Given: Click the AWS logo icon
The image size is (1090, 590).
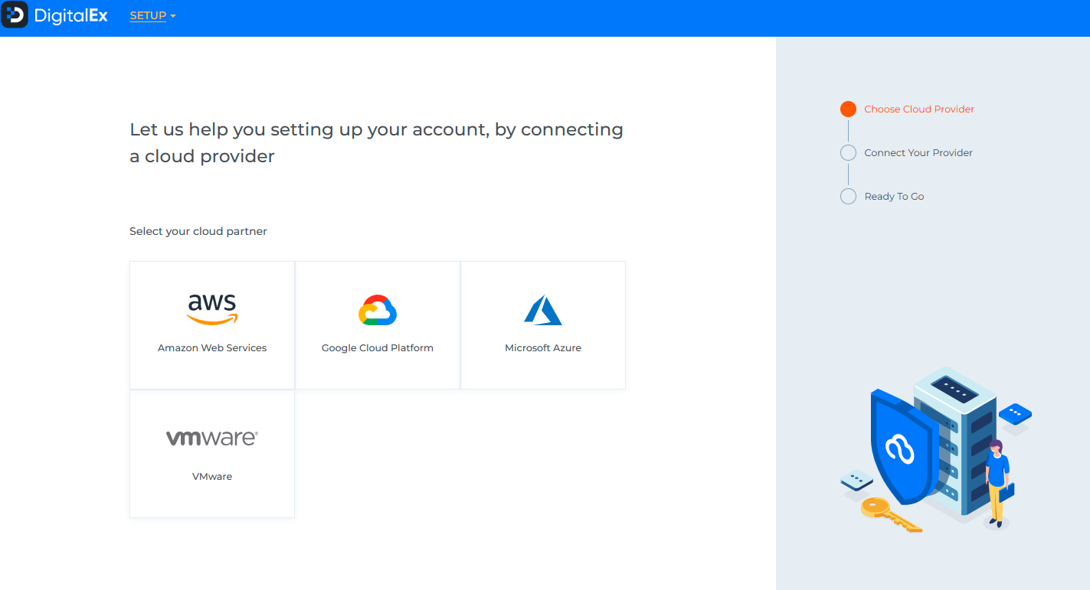Looking at the screenshot, I should tap(212, 309).
